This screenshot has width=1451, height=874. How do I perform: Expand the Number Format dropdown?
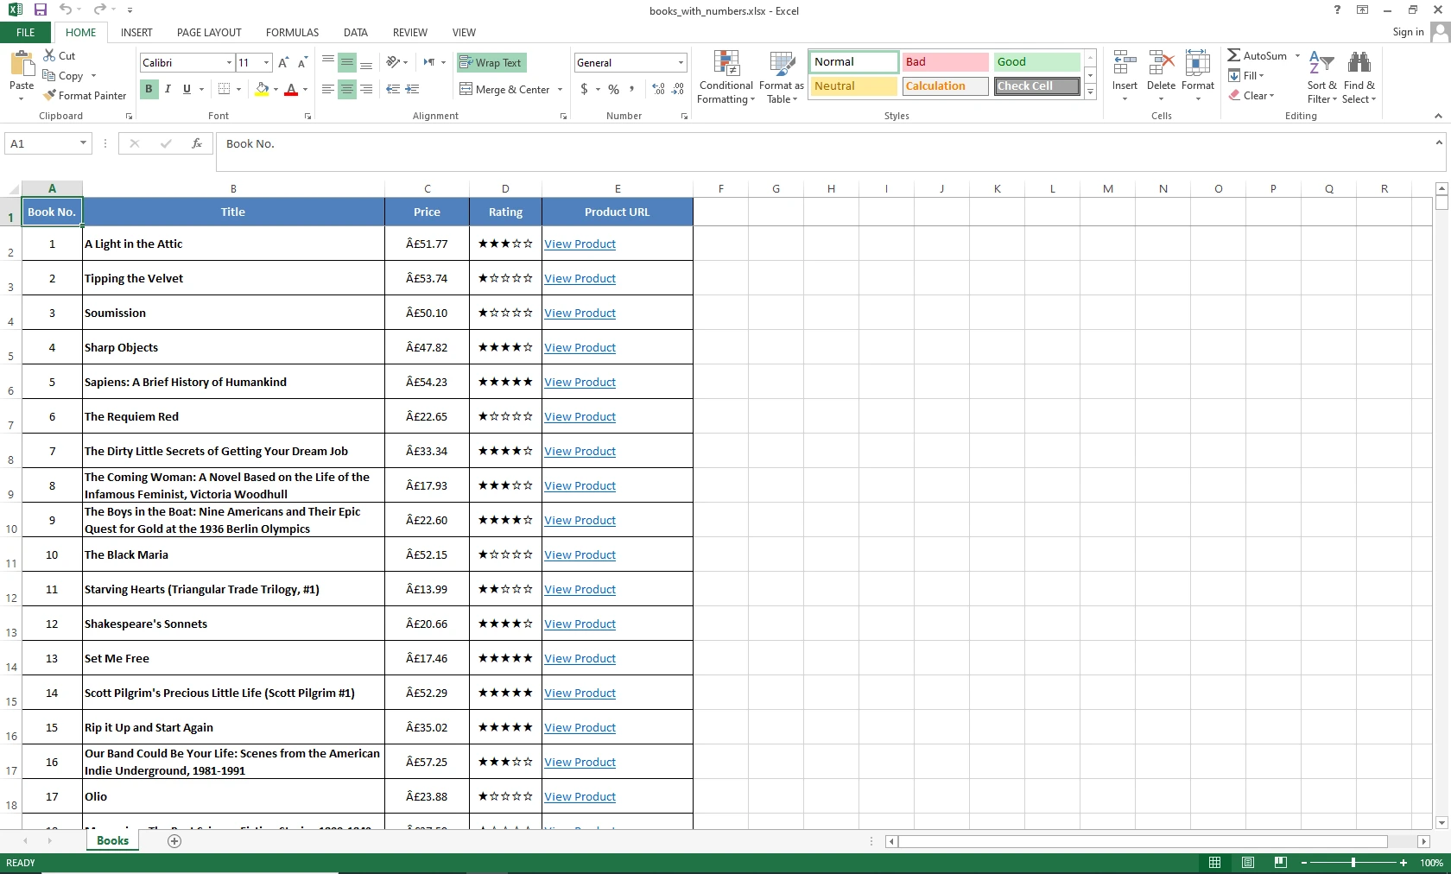click(x=681, y=63)
